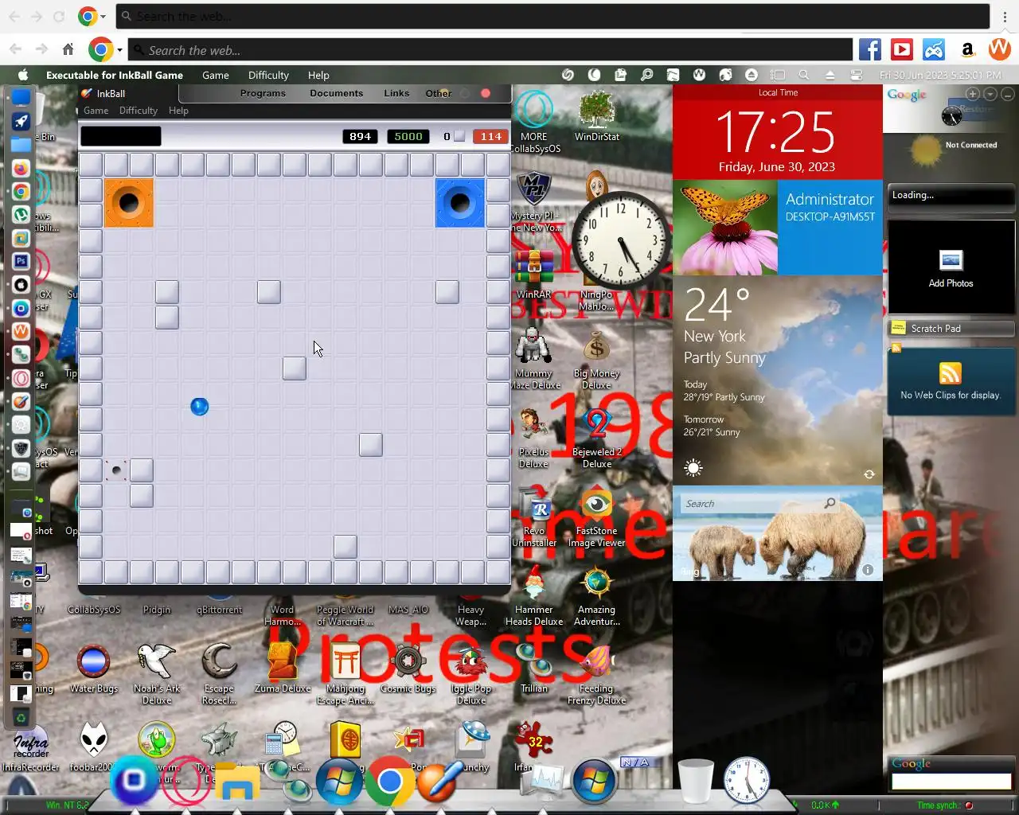Click the blue ink hole in InkBall
Image resolution: width=1019 pixels, height=815 pixels.
point(460,203)
